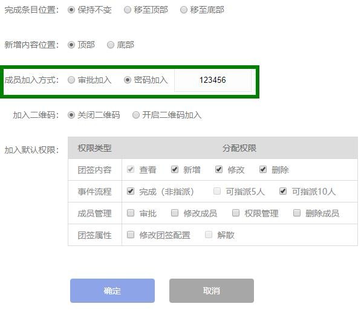Image resolution: width=361 pixels, height=327 pixels.
Task: Click the 确定 confirm button
Action: click(x=112, y=291)
